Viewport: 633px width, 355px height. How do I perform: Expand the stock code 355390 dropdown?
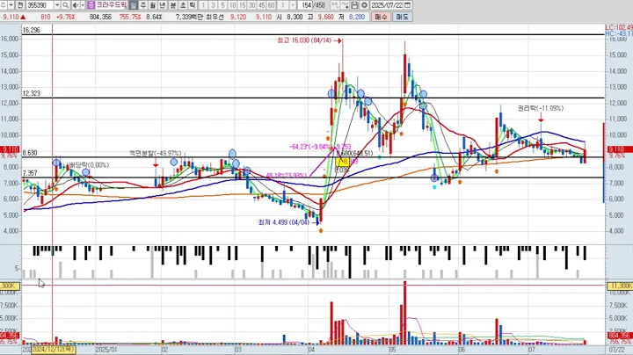click(57, 5)
